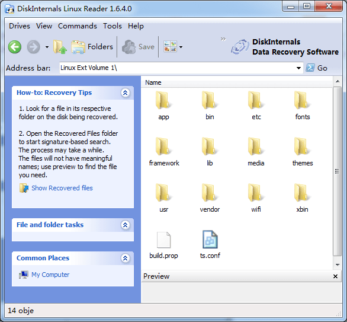Viewport: 347px width, 322px height.
Task: Open the Drives menu
Action: point(20,26)
